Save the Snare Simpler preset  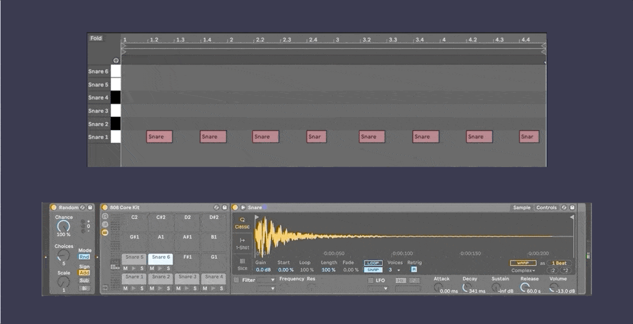(x=572, y=207)
